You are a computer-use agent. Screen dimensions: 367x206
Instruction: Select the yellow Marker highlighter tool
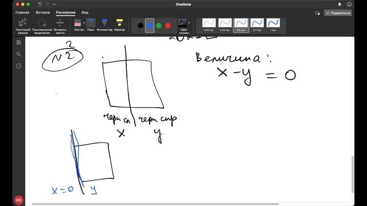click(x=119, y=25)
